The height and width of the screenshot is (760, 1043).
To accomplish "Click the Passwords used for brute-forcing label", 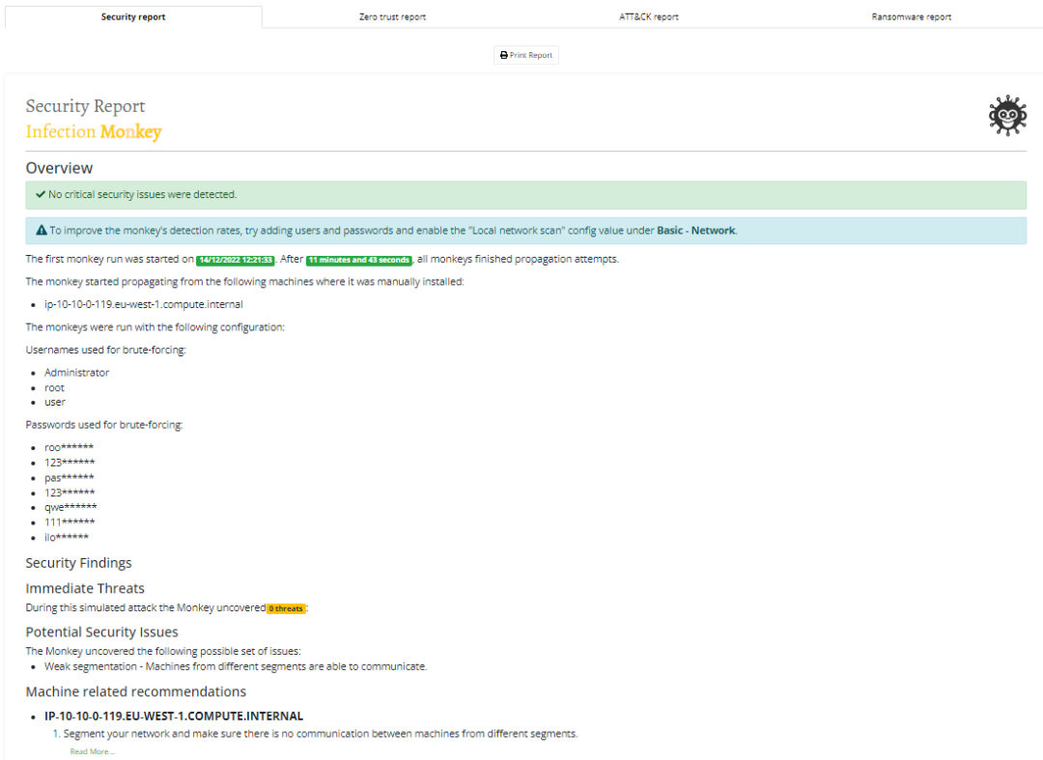I will click(x=104, y=425).
